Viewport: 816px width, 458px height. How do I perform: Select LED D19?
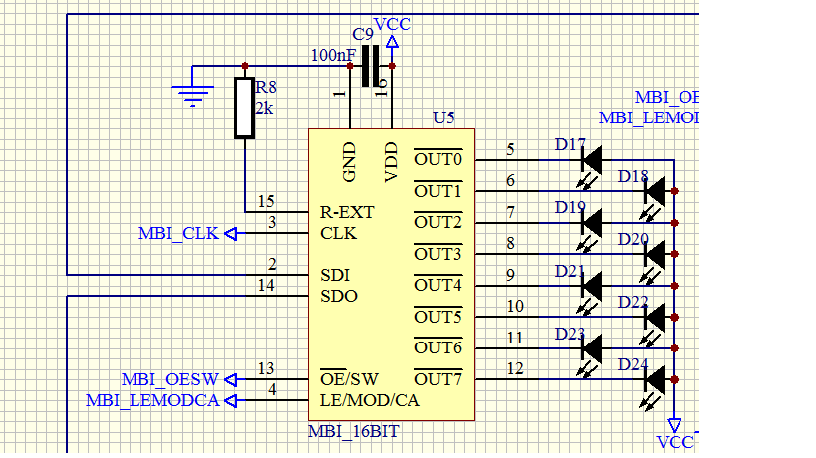coord(590,229)
